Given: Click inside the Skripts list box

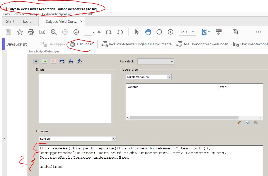Looking at the screenshot, I should (75, 98).
